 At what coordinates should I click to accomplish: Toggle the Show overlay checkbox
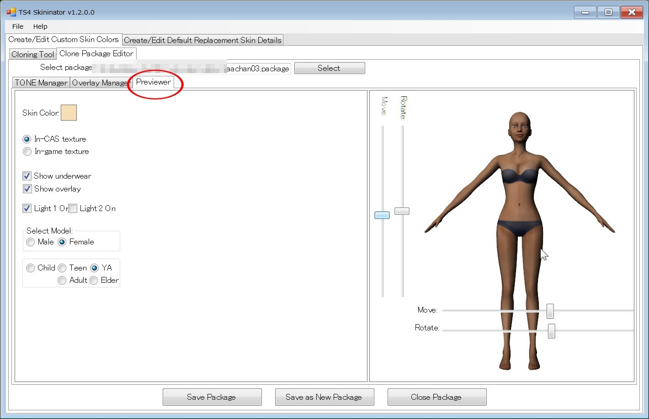27,189
